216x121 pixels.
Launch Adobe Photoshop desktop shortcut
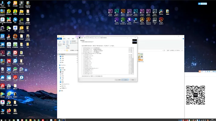click(x=136, y=11)
